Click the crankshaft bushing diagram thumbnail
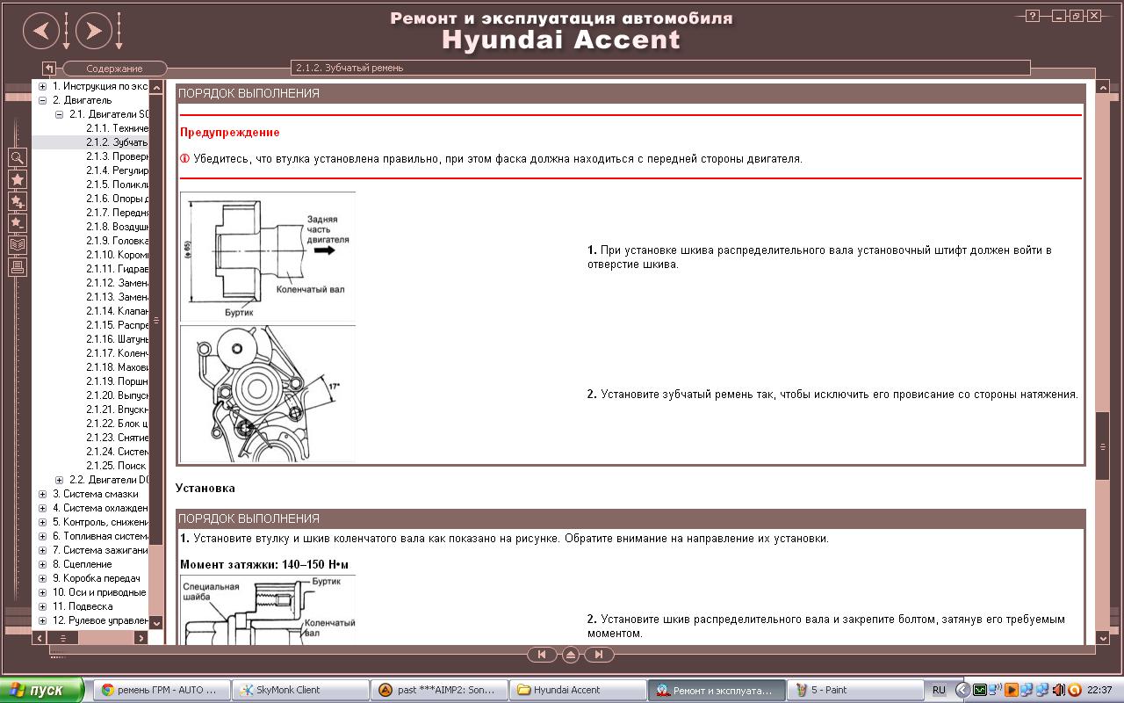 [x=268, y=257]
